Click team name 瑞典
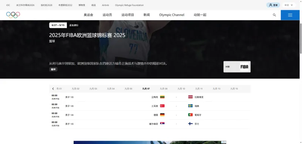 pos(197,106)
